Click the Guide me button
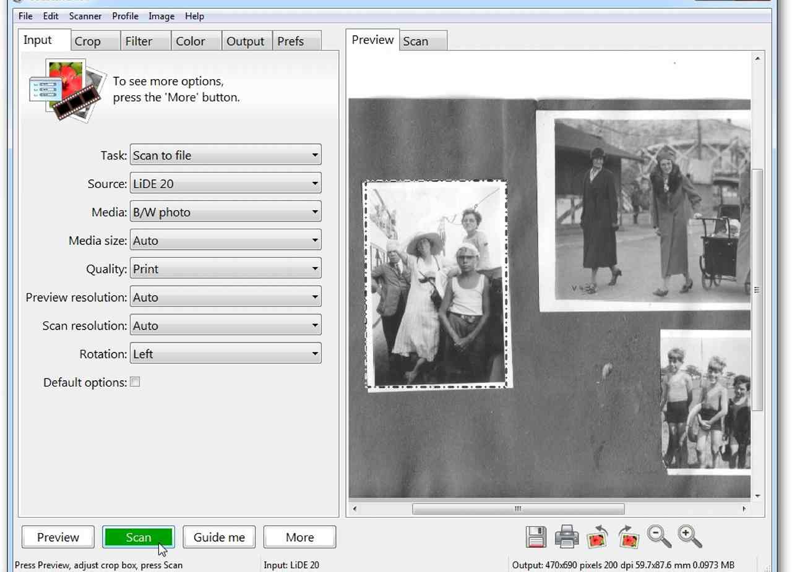This screenshot has height=572, width=792. [219, 537]
